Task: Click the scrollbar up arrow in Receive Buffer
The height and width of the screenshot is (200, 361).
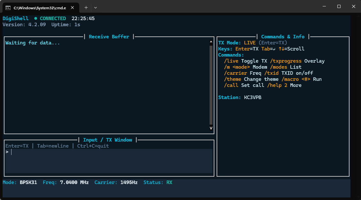Action: (211, 42)
